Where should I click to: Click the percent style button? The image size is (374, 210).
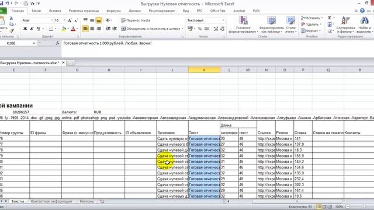tap(200, 29)
